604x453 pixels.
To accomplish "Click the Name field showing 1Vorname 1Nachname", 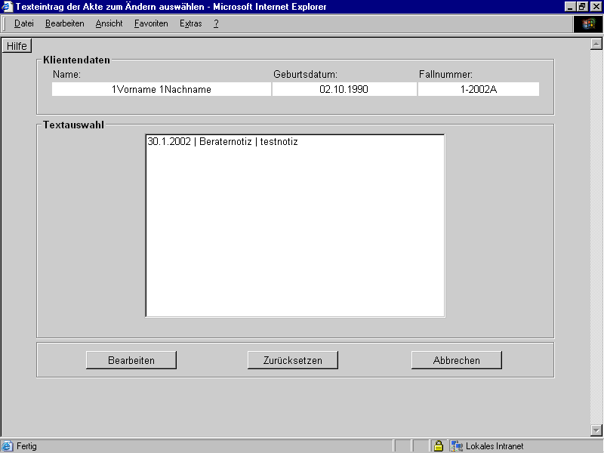I will [162, 89].
